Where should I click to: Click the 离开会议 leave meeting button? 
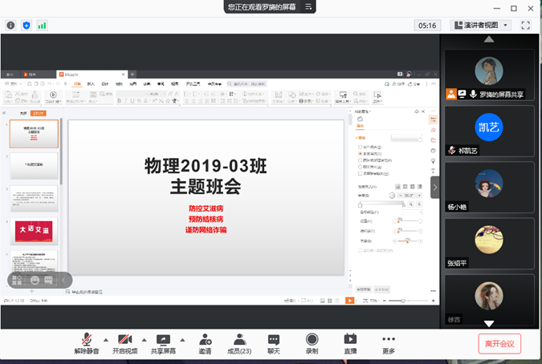point(499,344)
